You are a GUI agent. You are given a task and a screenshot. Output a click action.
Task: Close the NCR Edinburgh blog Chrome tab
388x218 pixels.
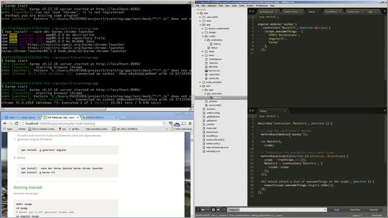tap(78, 117)
